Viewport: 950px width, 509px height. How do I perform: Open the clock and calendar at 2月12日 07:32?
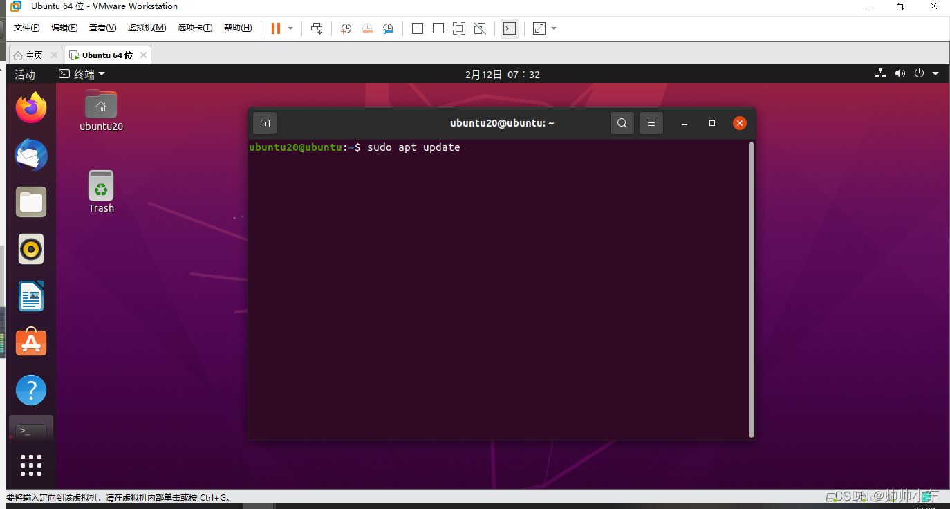[503, 74]
